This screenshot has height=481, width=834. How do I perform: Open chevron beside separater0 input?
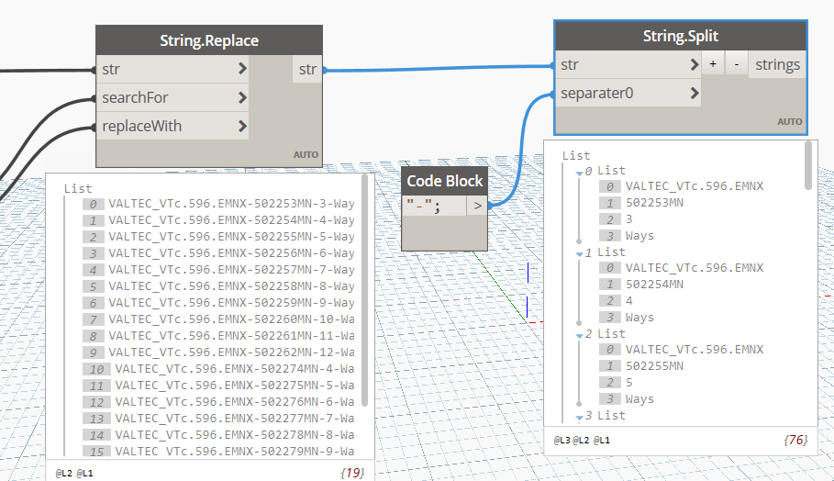pos(695,93)
